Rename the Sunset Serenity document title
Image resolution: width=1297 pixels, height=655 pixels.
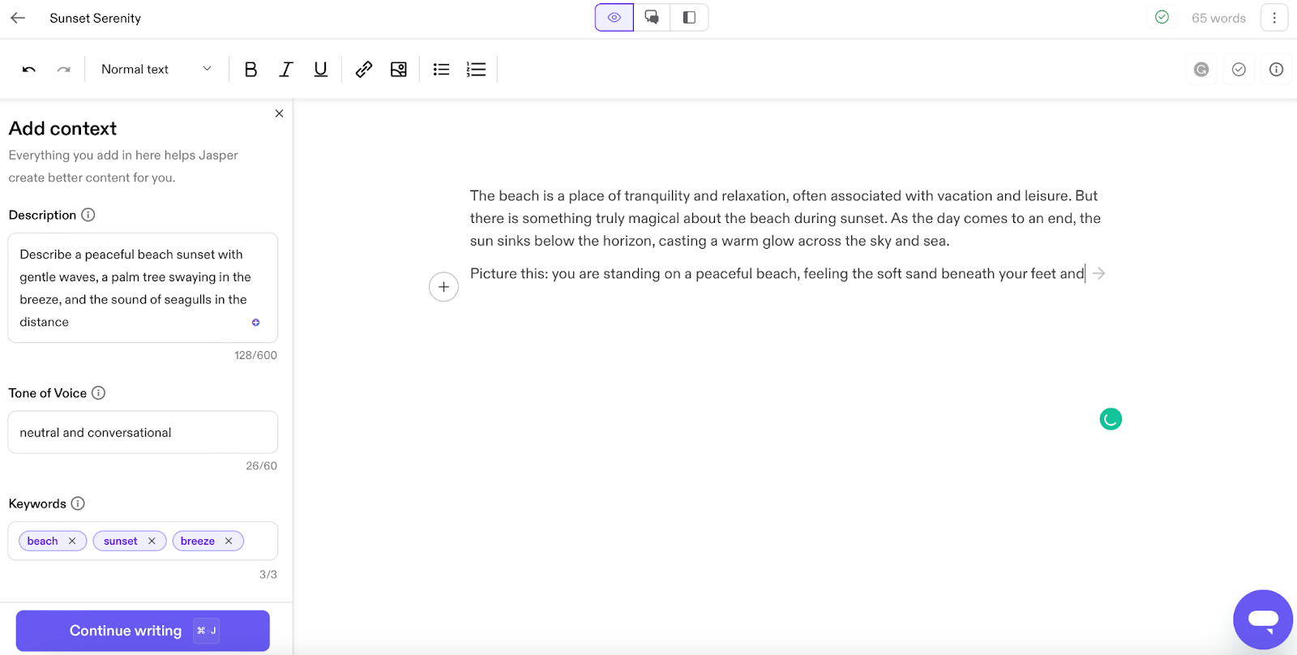point(95,18)
